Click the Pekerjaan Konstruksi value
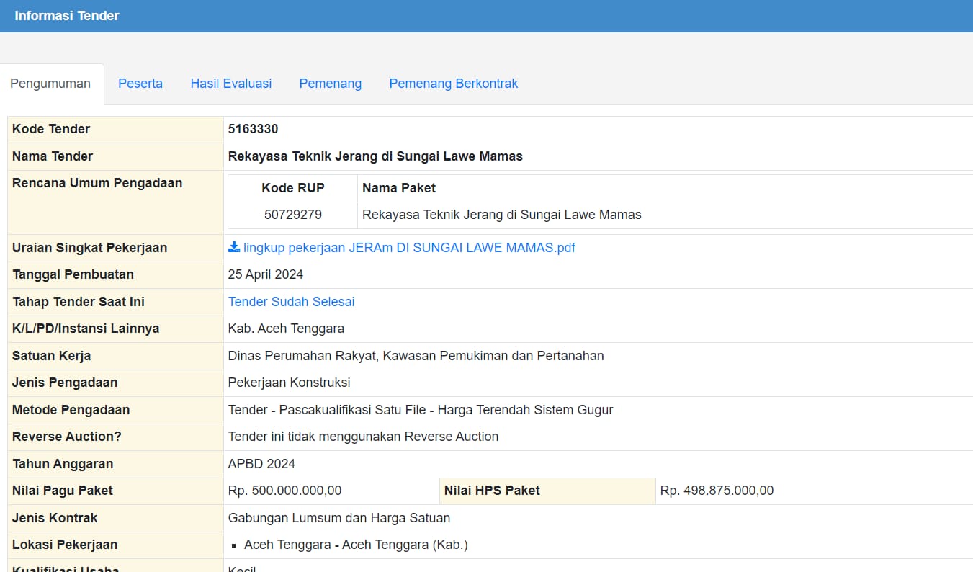 [290, 383]
